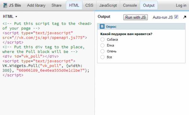The image size is (189, 115).
Task: Open the Опрос poll header link
Action: pos(111,27)
